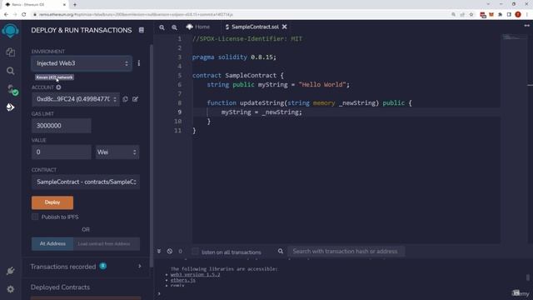533x300 pixels.
Task: Reload the browser page
Action: [24, 15]
